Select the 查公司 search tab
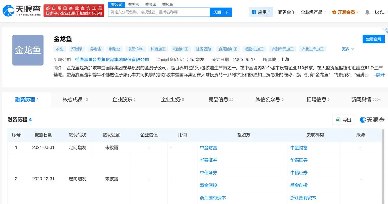 tap(117, 5)
